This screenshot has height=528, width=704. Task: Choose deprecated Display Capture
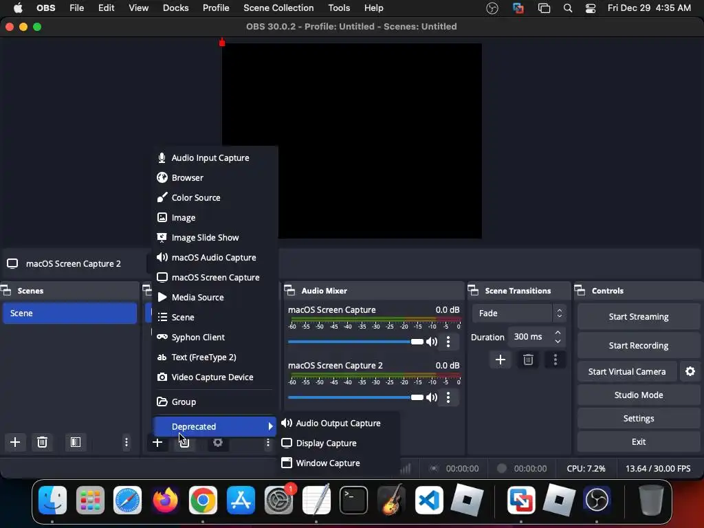[339, 443]
